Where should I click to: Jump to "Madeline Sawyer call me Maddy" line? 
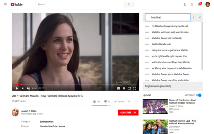click(167, 38)
